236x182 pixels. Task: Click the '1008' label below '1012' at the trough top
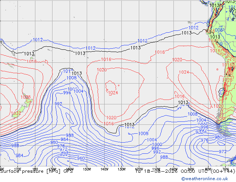click(71, 78)
